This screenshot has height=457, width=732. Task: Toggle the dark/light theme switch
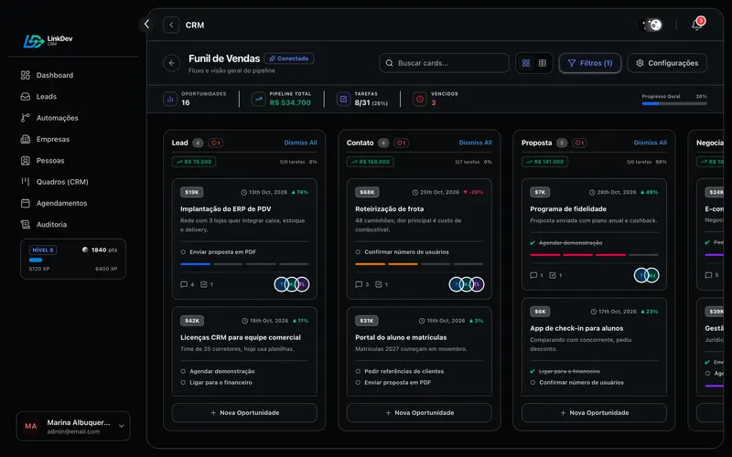click(651, 25)
